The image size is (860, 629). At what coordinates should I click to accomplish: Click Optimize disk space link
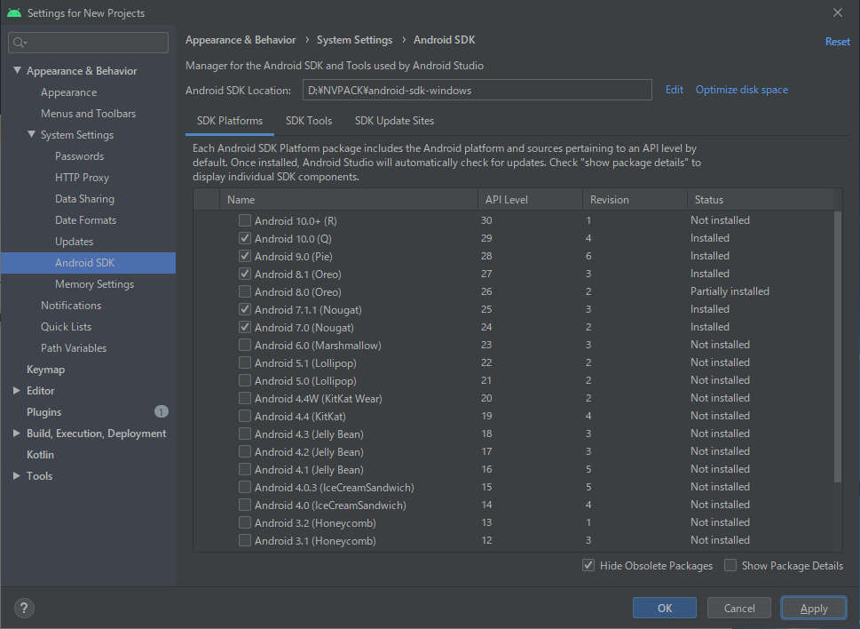(x=742, y=90)
